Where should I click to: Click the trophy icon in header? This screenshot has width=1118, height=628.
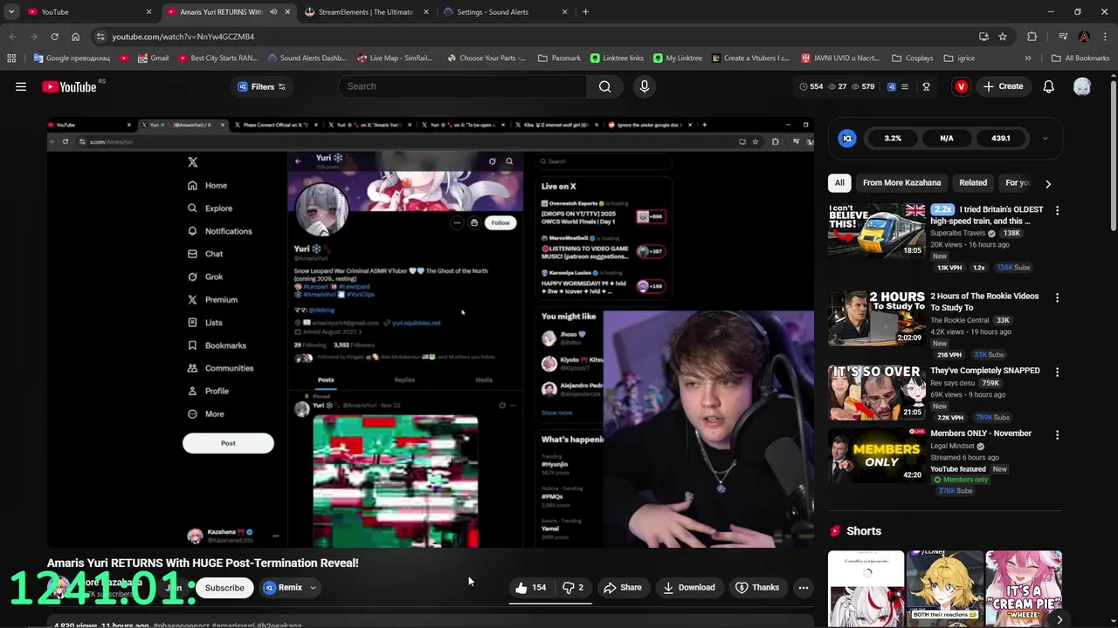pyautogui.click(x=926, y=86)
